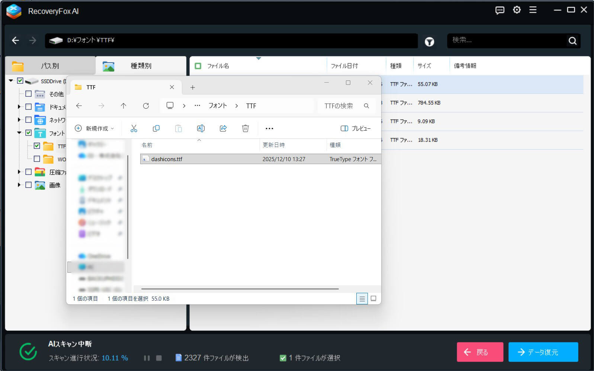The width and height of the screenshot is (594, 371).
Task: Expand the 画像 tree node
Action: pyautogui.click(x=19, y=185)
